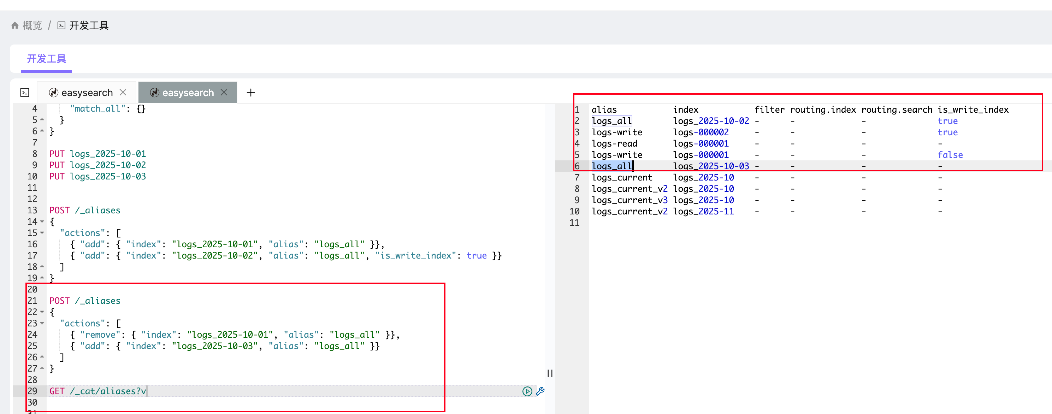The image size is (1052, 414).
Task: Place cursor on GET /_cat/aliases?v line
Action: pos(97,391)
